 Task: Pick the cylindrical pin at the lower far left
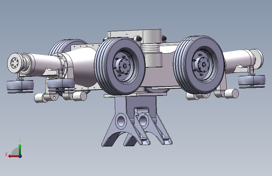(x=39, y=98)
